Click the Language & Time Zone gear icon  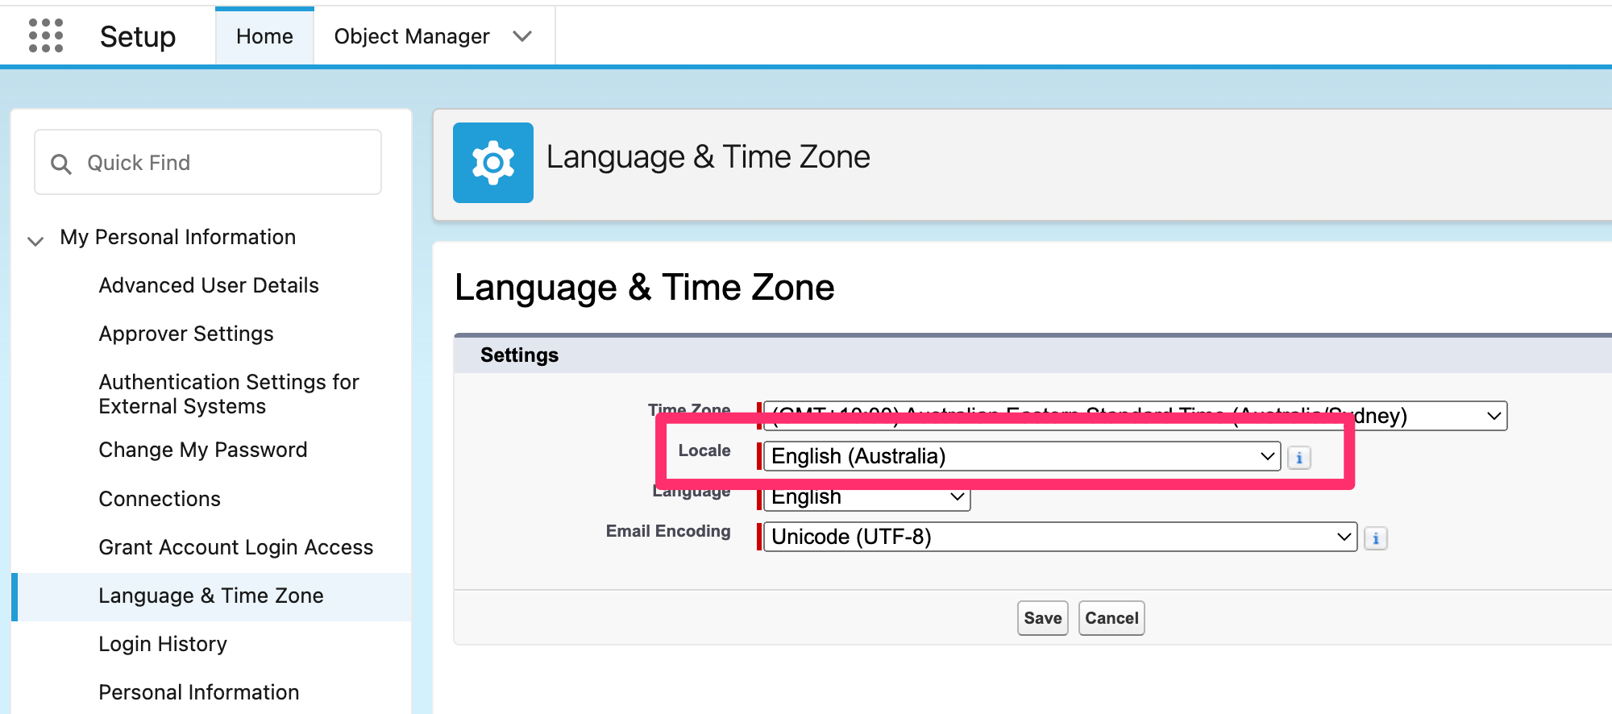493,163
